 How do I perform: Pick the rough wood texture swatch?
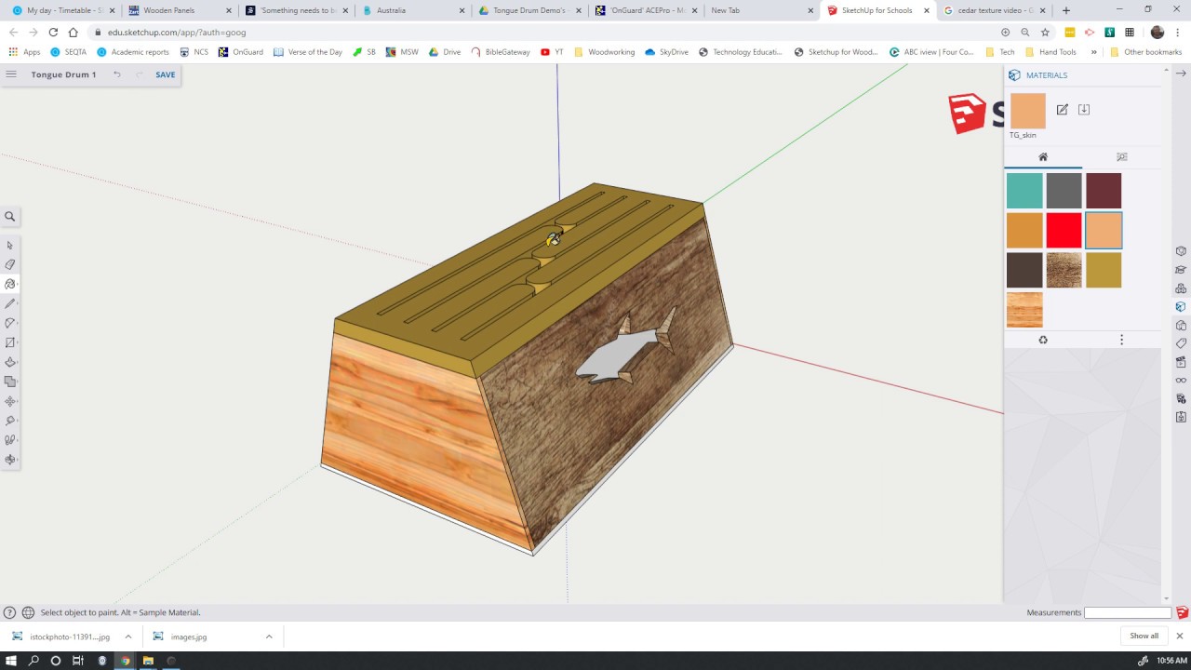tap(1064, 270)
